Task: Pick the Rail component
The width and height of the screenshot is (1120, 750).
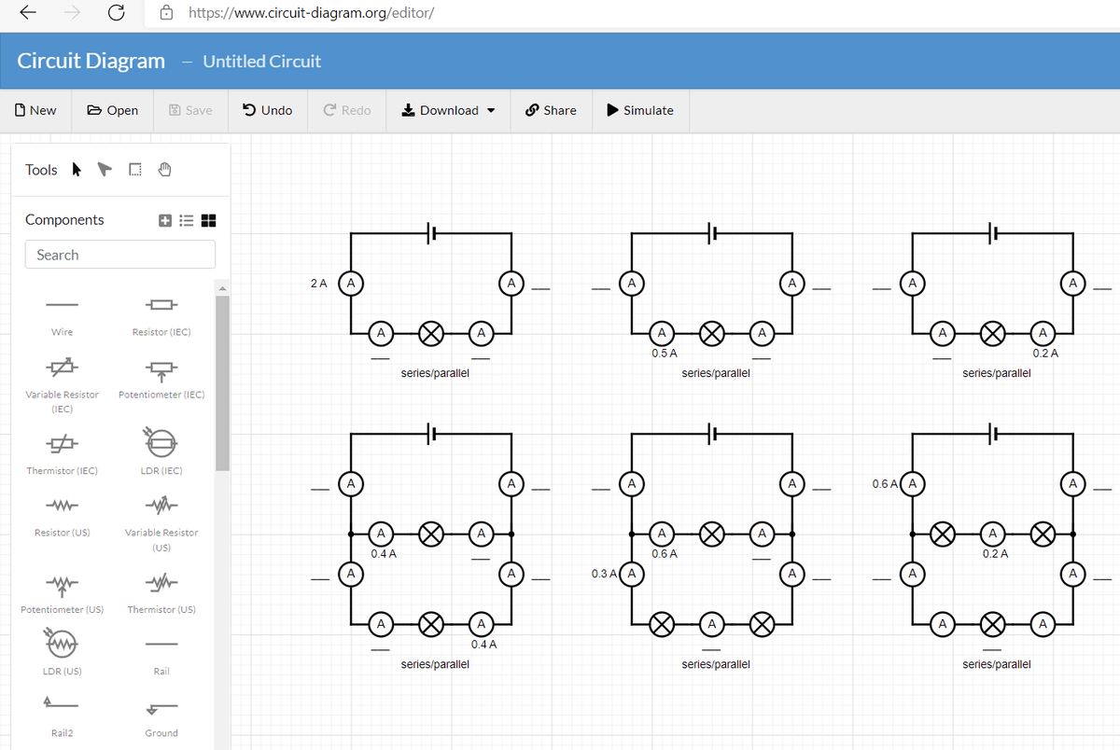Action: [x=161, y=656]
